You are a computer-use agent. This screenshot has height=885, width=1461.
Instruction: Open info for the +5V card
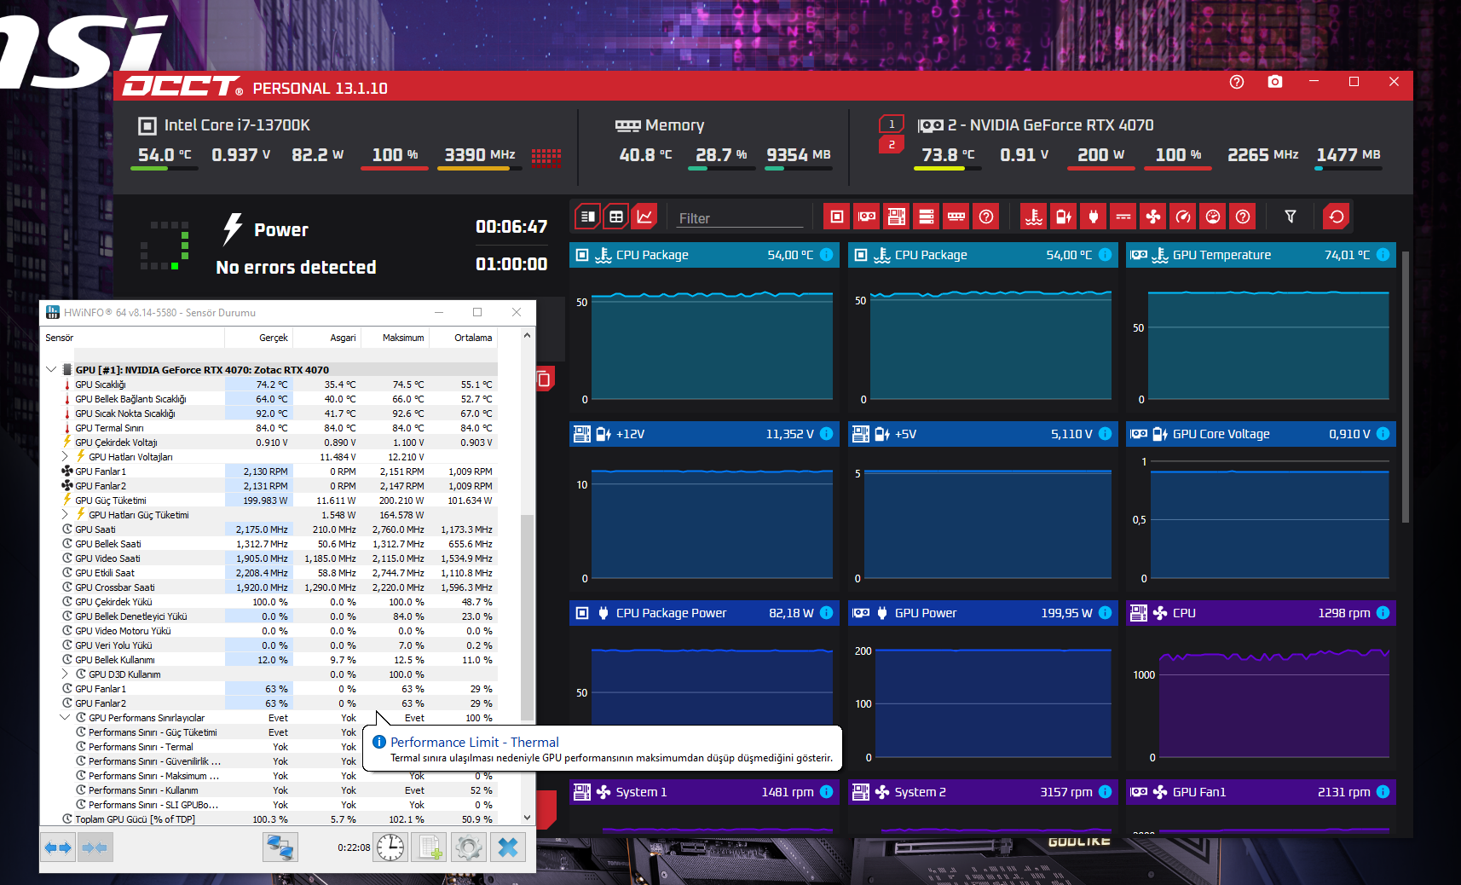pos(1105,434)
